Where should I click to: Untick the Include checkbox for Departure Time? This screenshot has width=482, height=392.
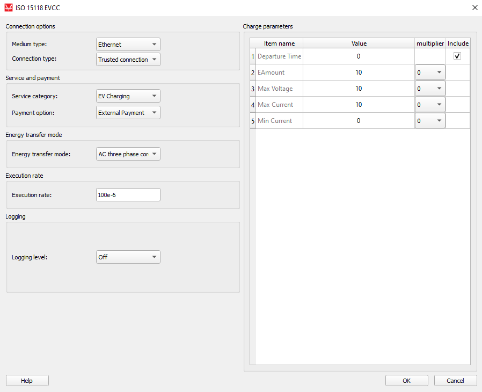click(457, 56)
